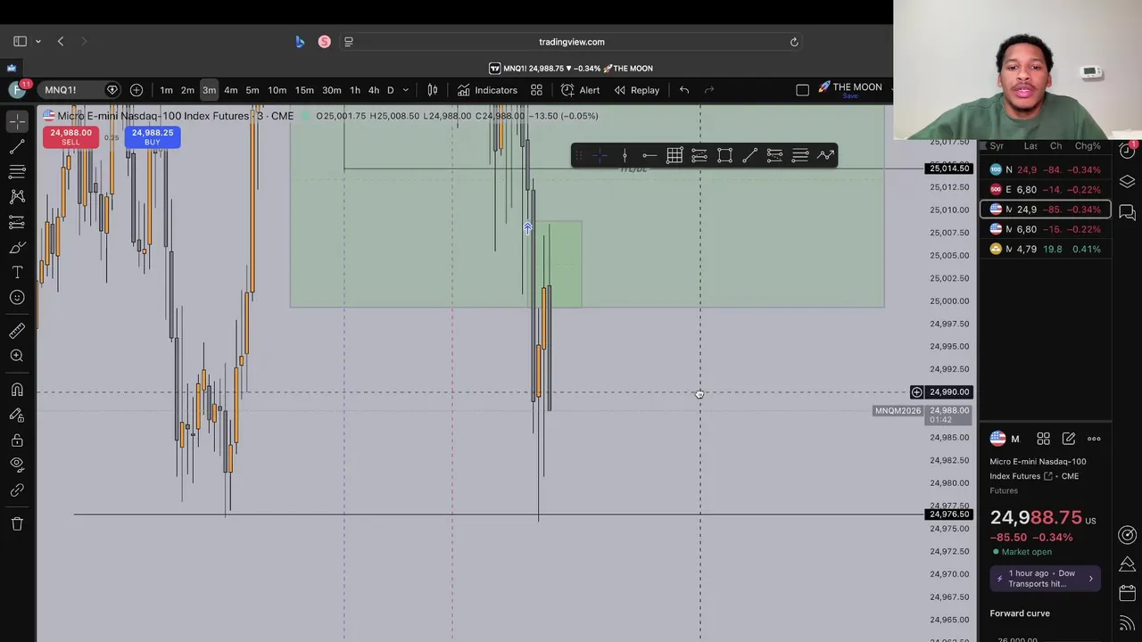The image size is (1142, 642).
Task: Select the zigzag path tool in floating toolbar
Action: point(825,156)
